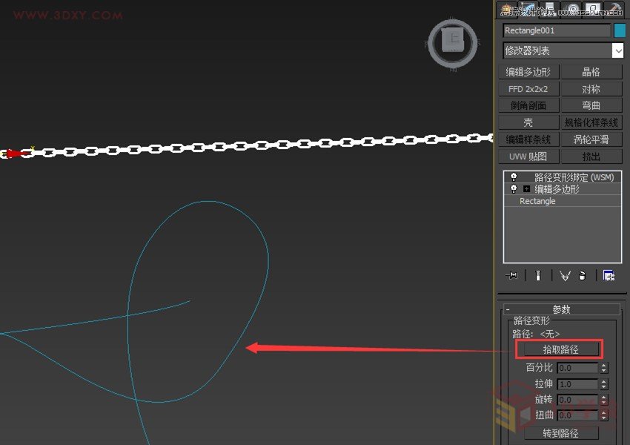
Task: Toggle lightbulb for 路径变形绑定 (WSM) modifier
Action: (x=513, y=178)
